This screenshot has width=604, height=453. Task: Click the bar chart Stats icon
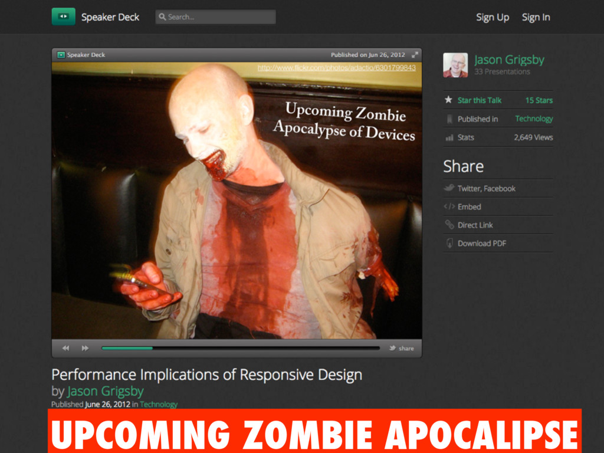click(x=449, y=137)
